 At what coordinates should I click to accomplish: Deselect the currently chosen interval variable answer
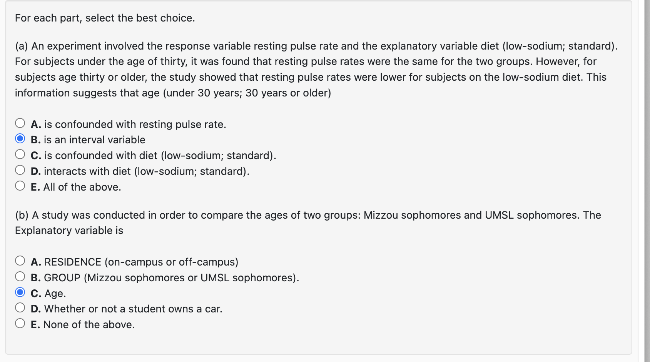tap(20, 138)
